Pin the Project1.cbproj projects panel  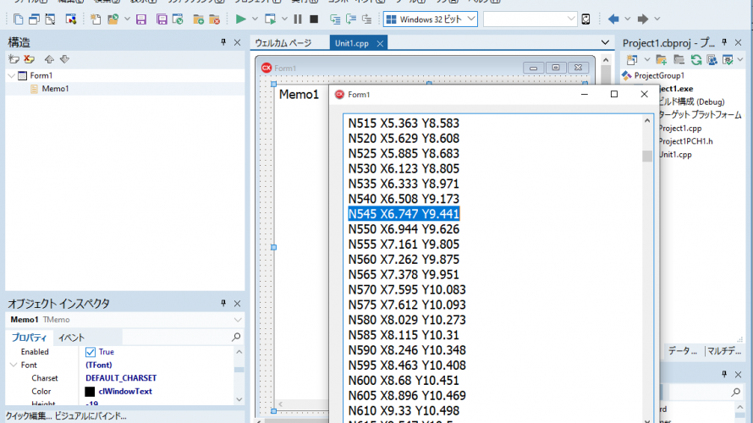pos(724,42)
